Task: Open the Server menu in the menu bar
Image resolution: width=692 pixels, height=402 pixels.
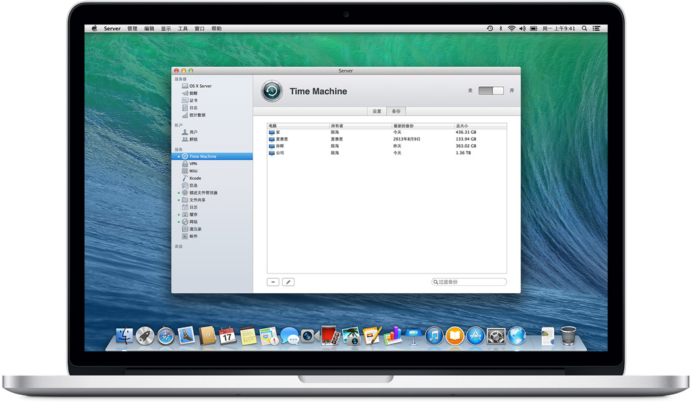Action: pyautogui.click(x=112, y=29)
